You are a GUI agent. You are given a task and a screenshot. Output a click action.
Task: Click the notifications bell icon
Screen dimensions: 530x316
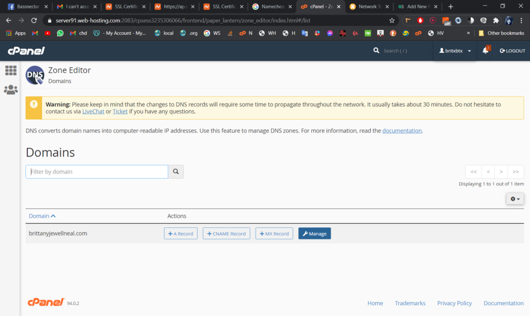click(x=485, y=51)
